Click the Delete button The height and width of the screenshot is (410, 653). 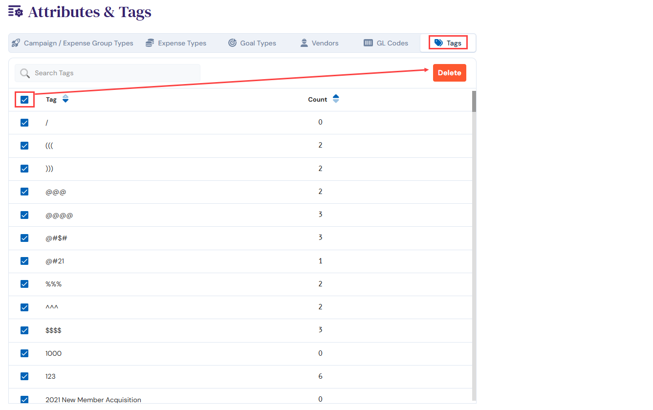(450, 73)
